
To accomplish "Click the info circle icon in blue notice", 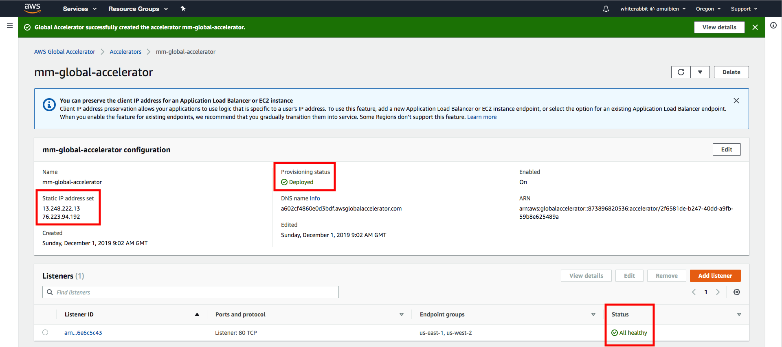I will point(49,105).
